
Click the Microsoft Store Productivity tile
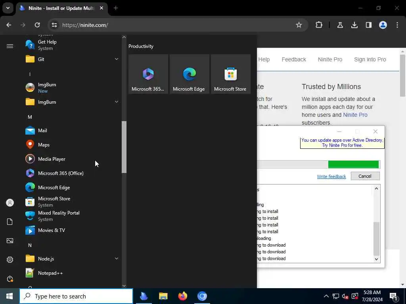(231, 74)
